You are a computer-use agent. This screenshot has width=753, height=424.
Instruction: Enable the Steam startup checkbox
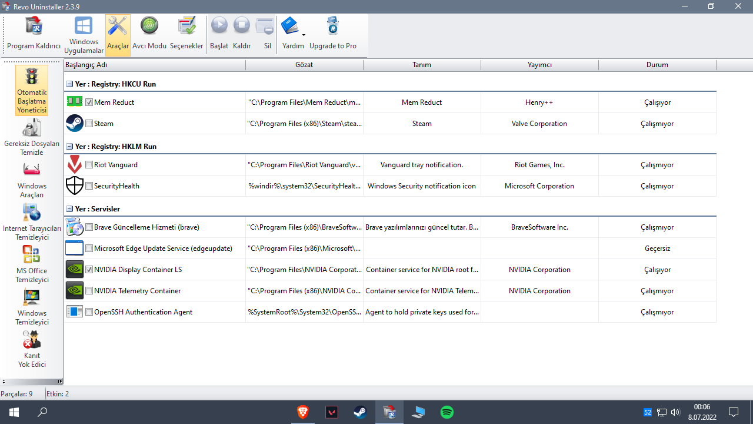click(89, 124)
